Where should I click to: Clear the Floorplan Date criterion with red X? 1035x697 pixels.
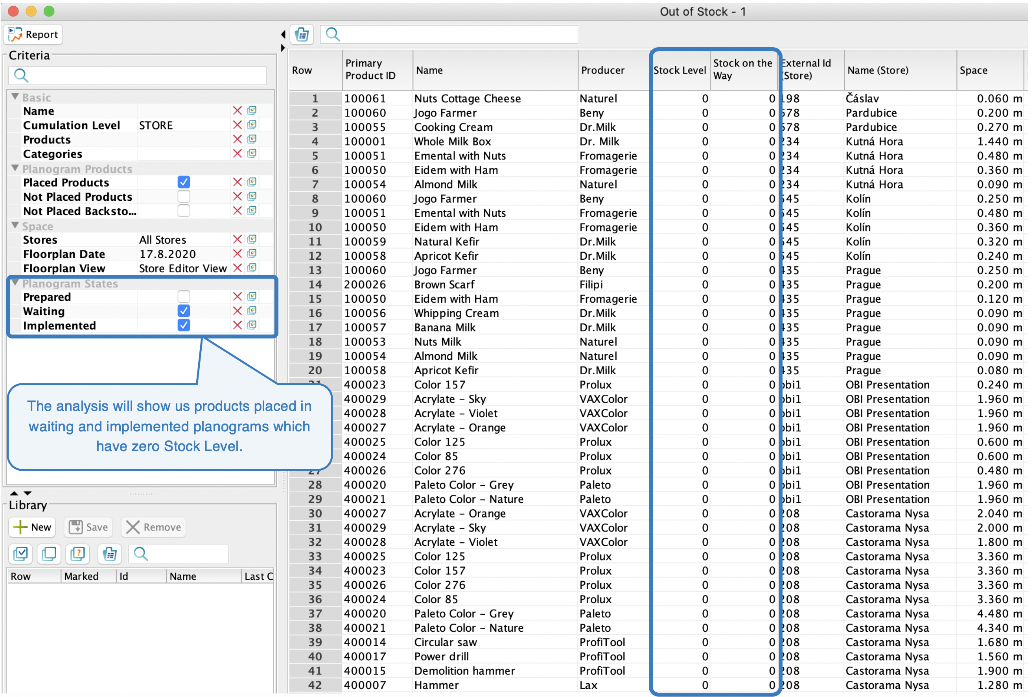click(237, 254)
